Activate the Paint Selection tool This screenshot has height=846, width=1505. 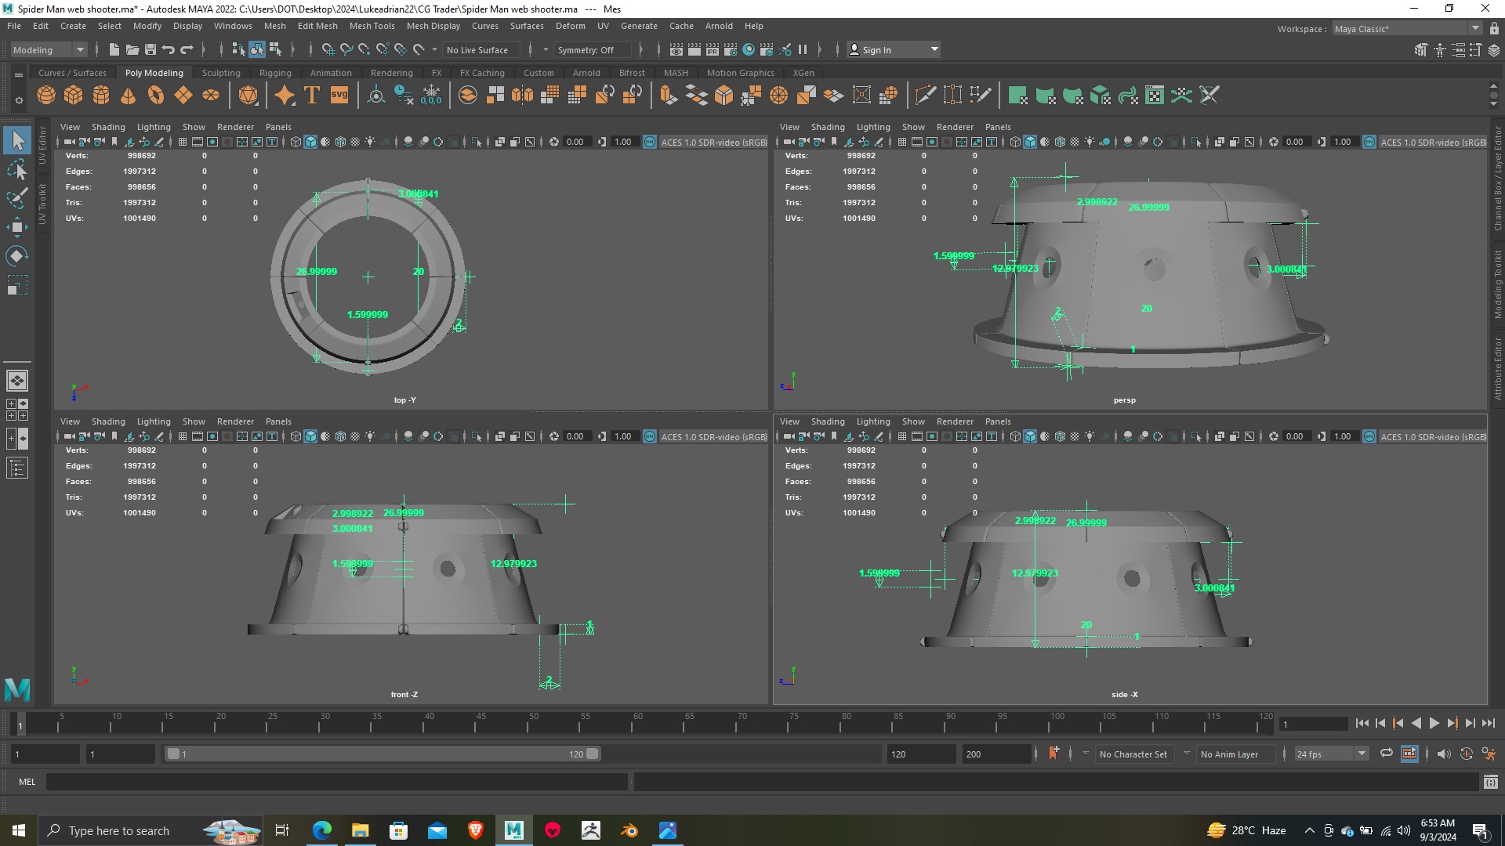coord(17,197)
